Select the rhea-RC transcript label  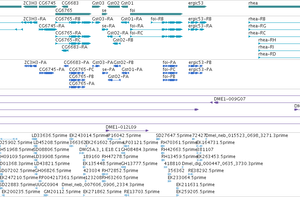click(x=257, y=33)
